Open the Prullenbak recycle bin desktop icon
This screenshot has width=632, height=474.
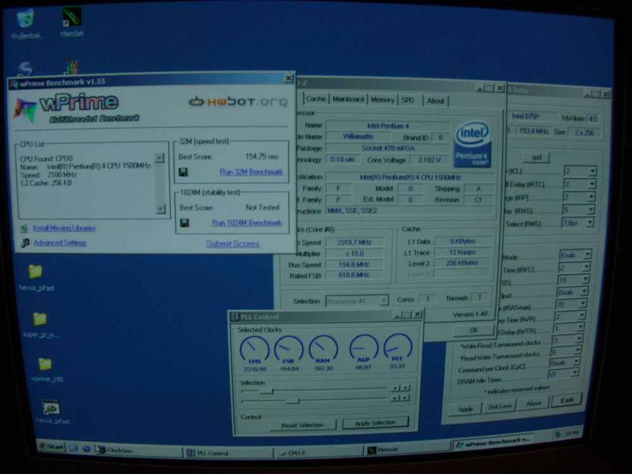click(25, 19)
